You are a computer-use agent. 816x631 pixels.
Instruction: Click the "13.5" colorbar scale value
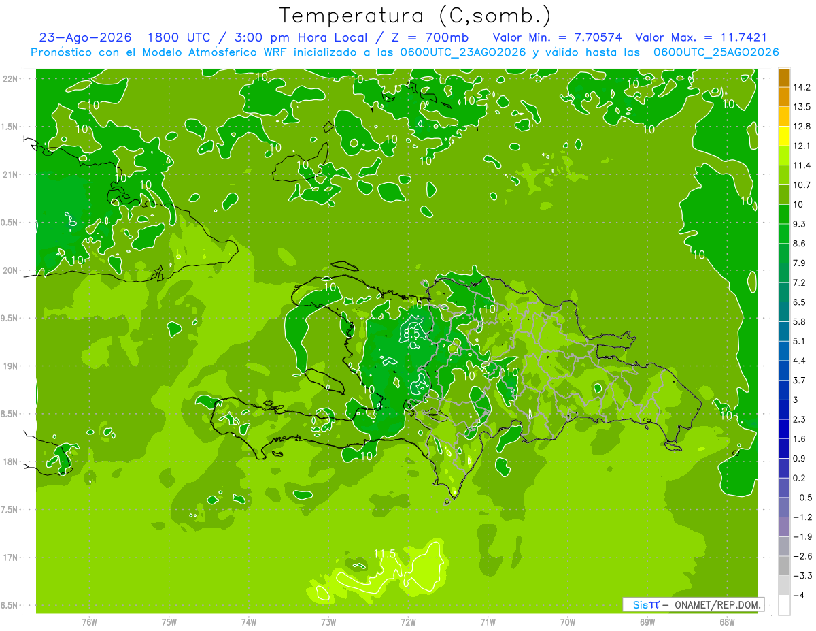(x=802, y=107)
